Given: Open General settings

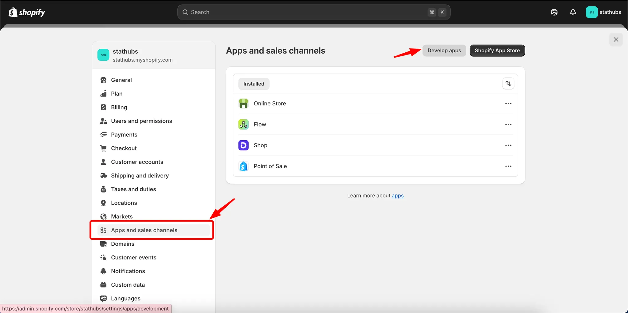Looking at the screenshot, I should click(154, 80).
